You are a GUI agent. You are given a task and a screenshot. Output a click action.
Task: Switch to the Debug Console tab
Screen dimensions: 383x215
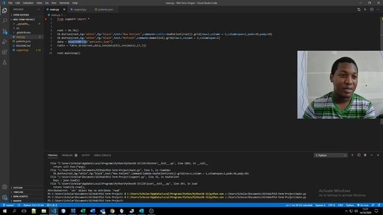pos(102,155)
